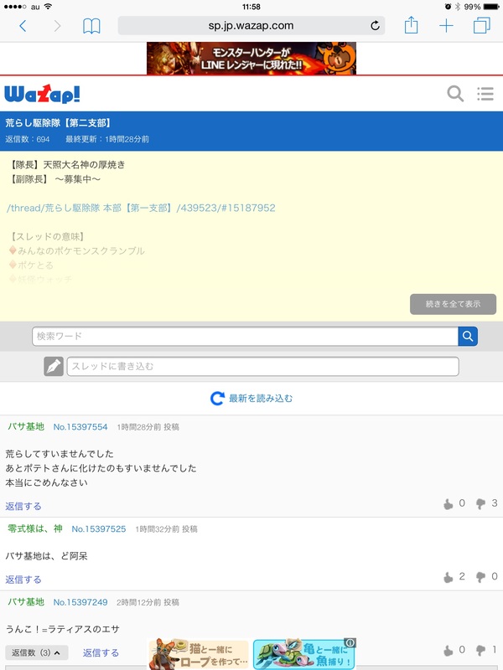The height and width of the screenshot is (670, 503).
Task: Load newest posts with 最新を読み込む
Action: tap(251, 399)
